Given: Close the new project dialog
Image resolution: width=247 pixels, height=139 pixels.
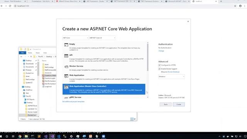Looking at the screenshot, I should pyautogui.click(x=188, y=22).
